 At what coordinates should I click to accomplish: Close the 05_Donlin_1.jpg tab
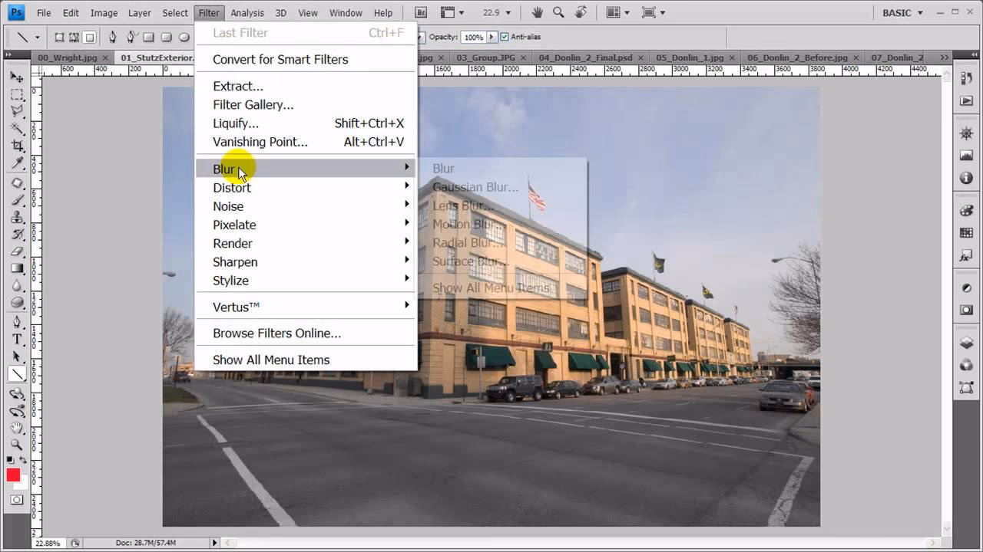pyautogui.click(x=730, y=58)
